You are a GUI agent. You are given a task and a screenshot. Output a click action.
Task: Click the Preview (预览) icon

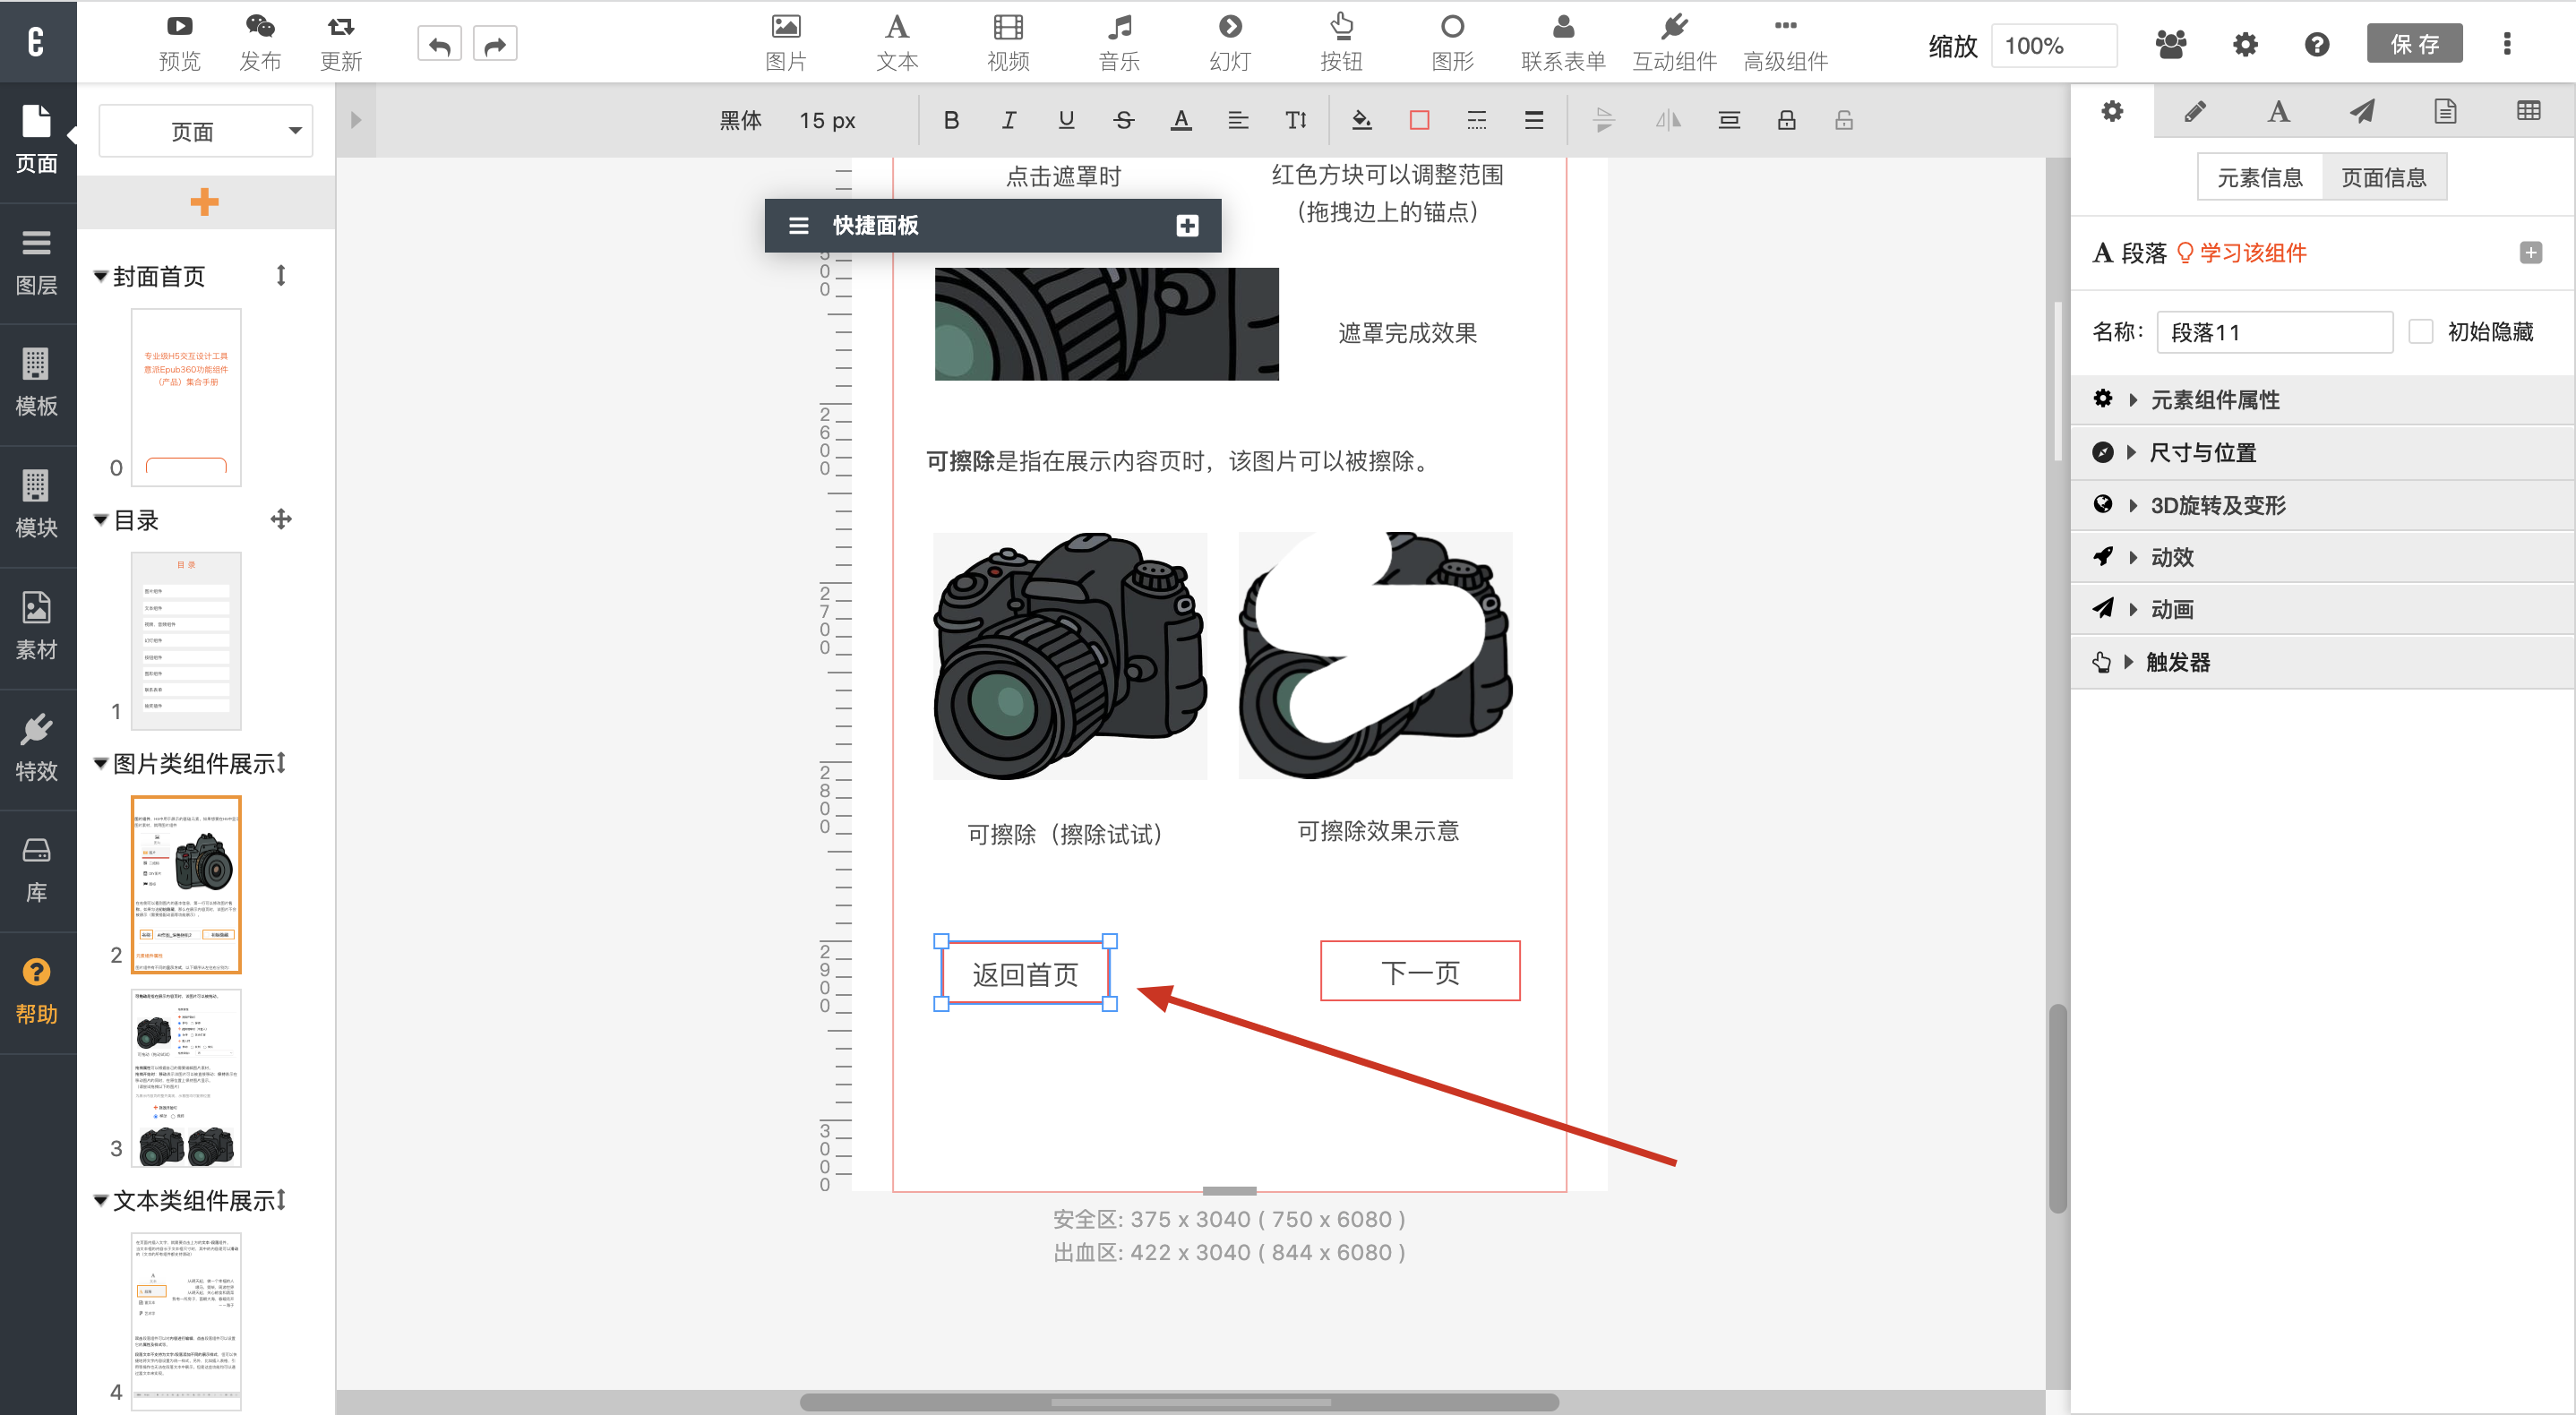179,27
